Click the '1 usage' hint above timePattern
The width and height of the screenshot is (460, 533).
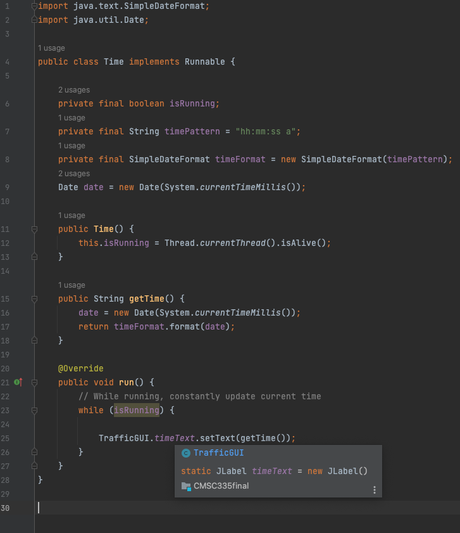pyautogui.click(x=71, y=118)
